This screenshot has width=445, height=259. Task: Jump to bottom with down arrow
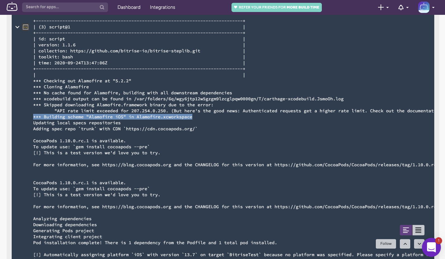click(419, 244)
